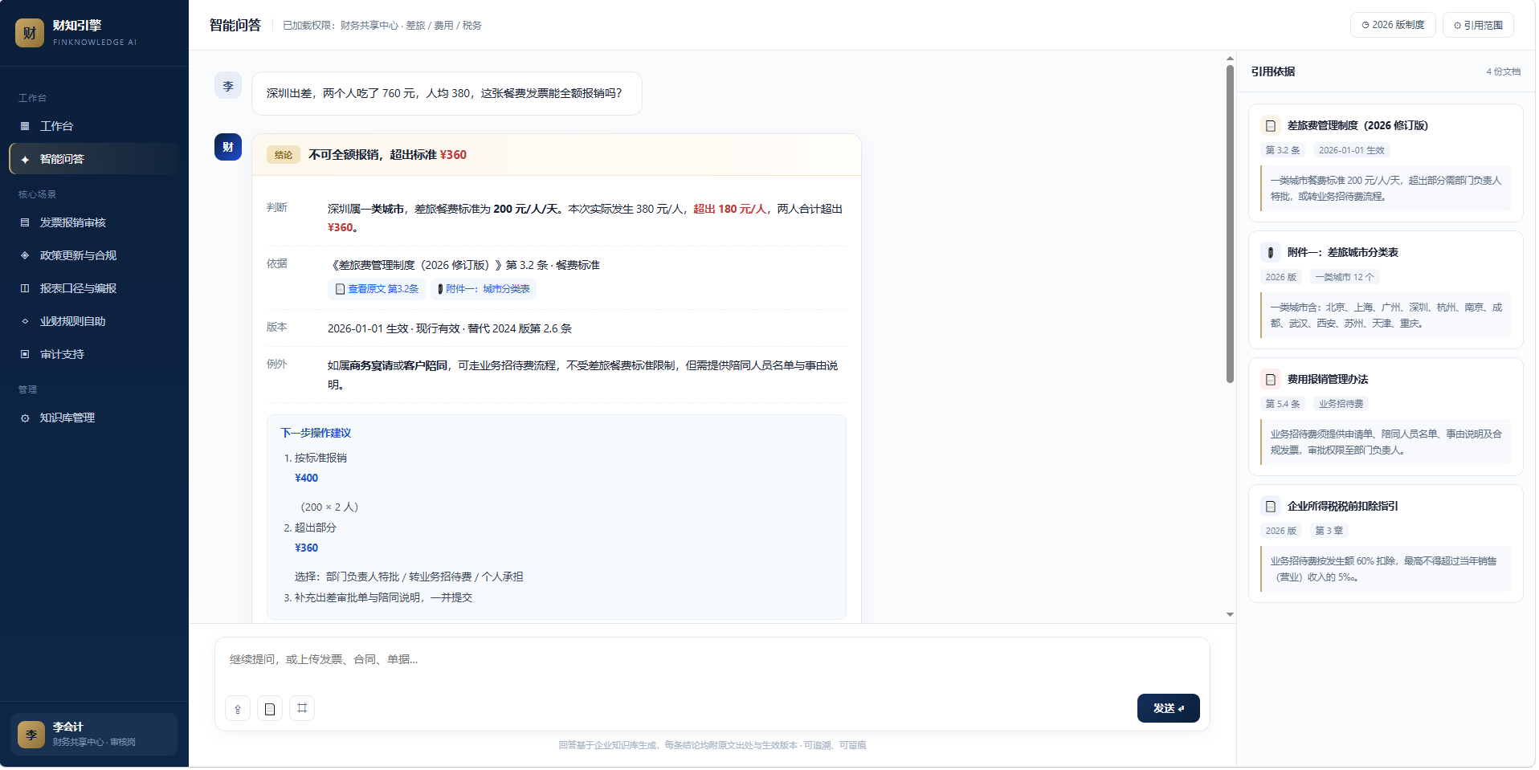Click the document attach icon below input
1539x770 pixels.
pyautogui.click(x=270, y=708)
